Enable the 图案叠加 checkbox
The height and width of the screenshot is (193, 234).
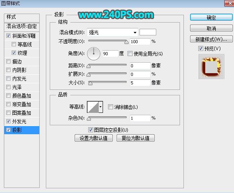[9, 112]
